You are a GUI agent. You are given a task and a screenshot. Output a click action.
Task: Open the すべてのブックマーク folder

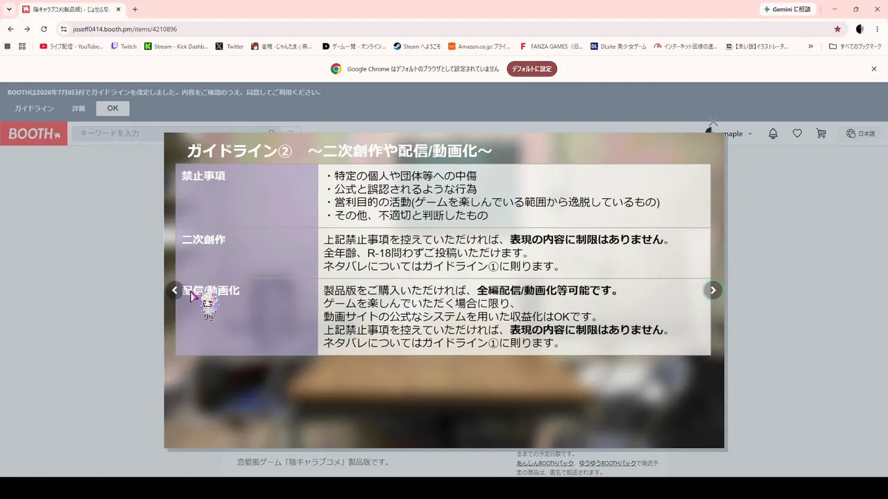[x=855, y=46]
